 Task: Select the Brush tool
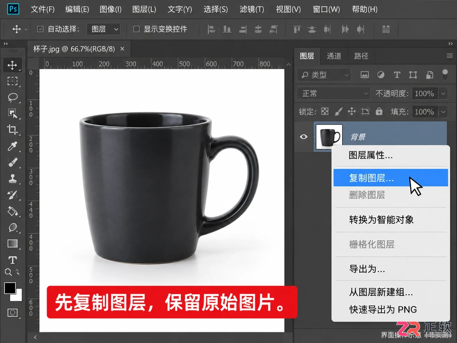click(12, 162)
